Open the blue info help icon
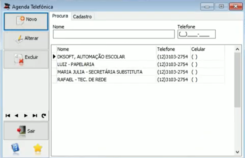Viewport: 245px width, 158px height. pyautogui.click(x=15, y=148)
